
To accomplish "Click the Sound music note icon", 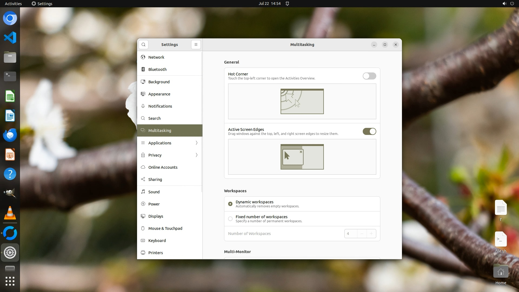I will [143, 192].
